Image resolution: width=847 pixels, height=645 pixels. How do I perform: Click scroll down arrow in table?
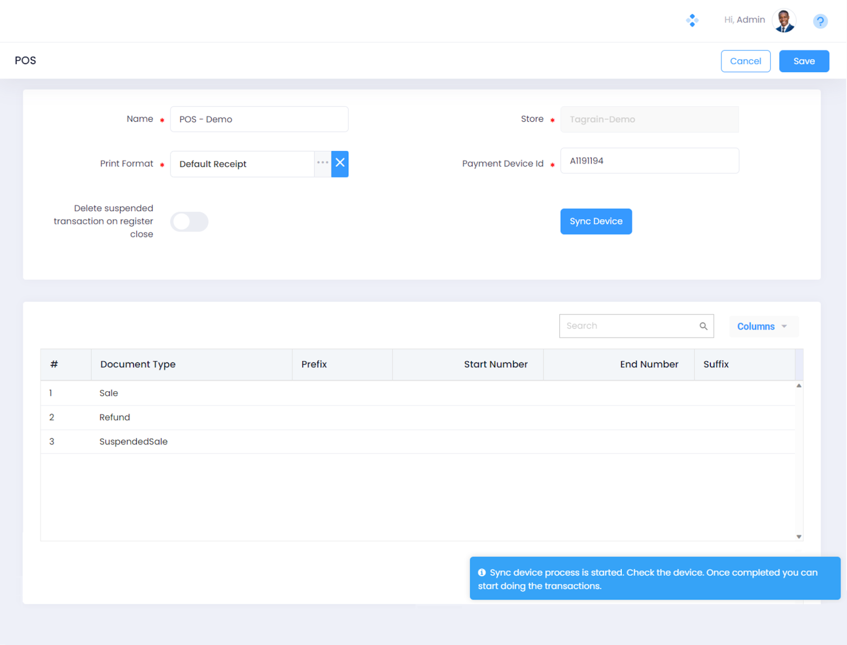click(799, 537)
